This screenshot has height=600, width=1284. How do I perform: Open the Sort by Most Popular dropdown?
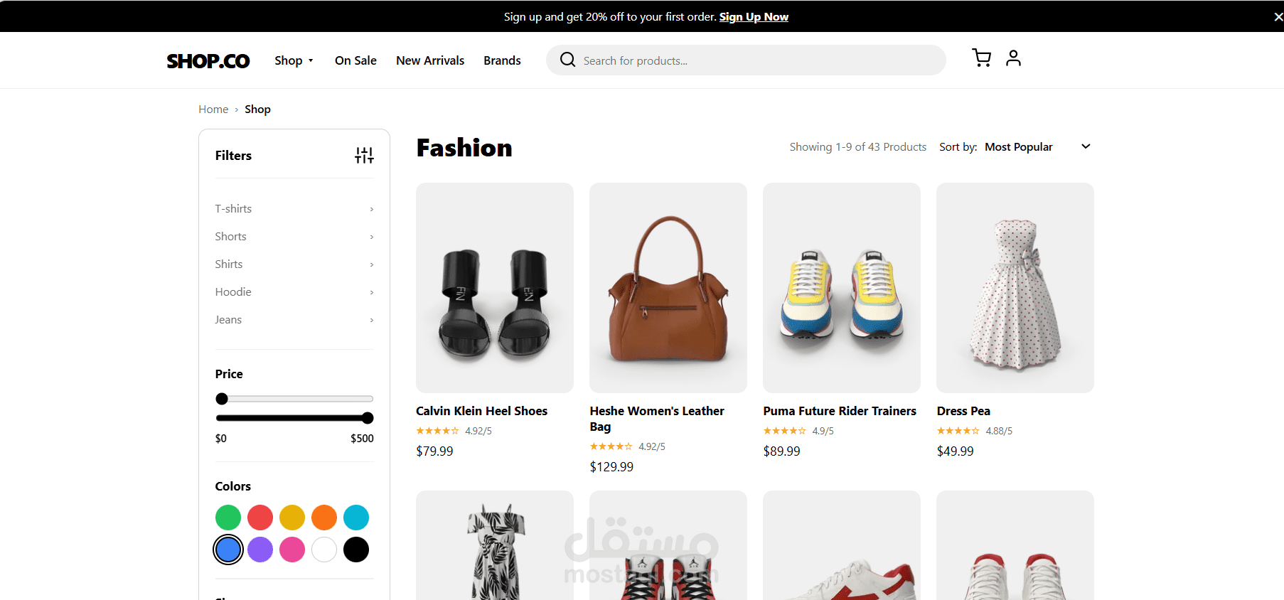click(1037, 147)
